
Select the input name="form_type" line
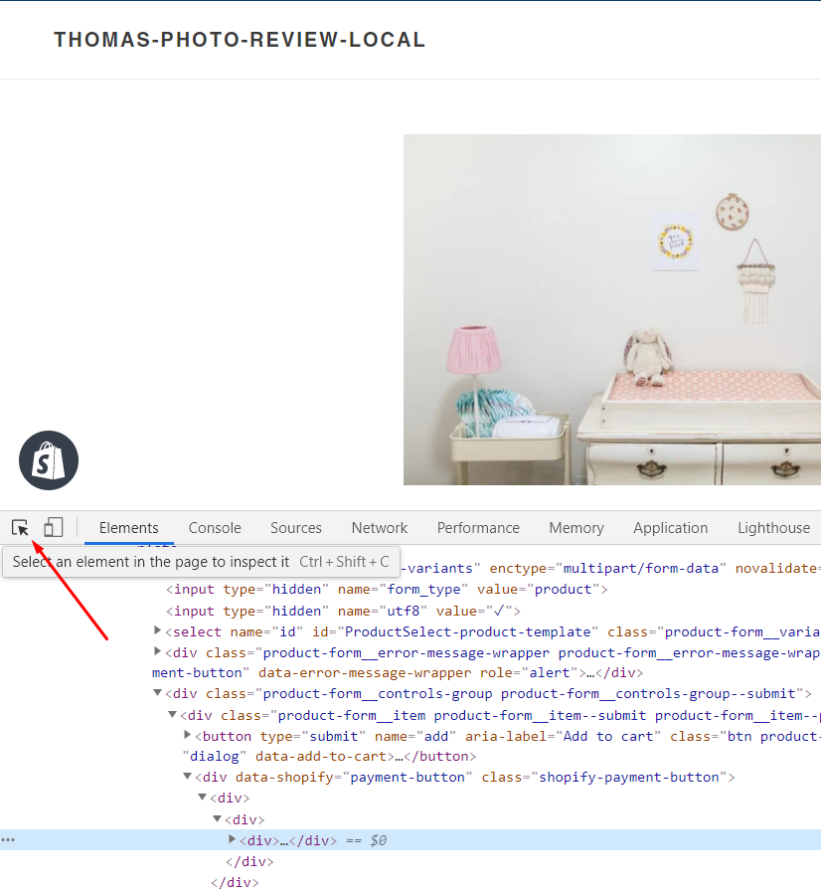click(387, 590)
